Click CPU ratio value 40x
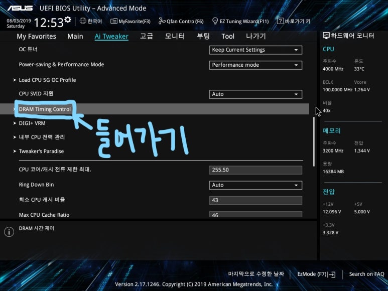 [x=326, y=111]
